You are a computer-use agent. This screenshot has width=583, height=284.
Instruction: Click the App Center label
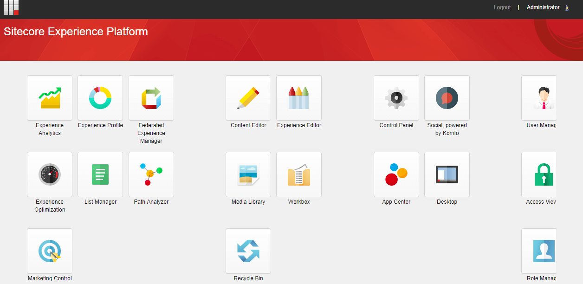point(396,202)
